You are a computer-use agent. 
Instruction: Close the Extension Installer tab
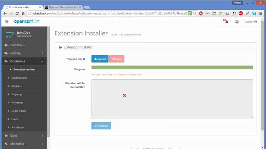[40, 7]
